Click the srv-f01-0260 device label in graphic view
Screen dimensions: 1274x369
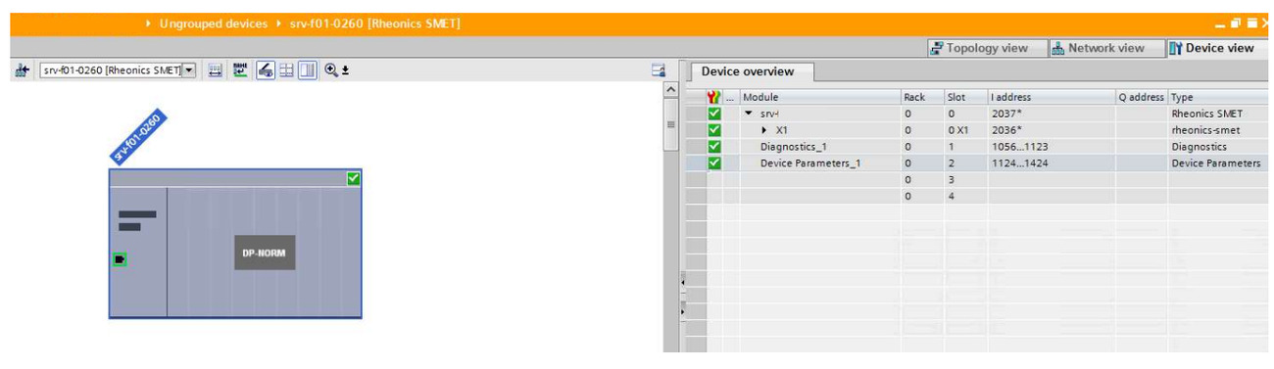click(137, 137)
